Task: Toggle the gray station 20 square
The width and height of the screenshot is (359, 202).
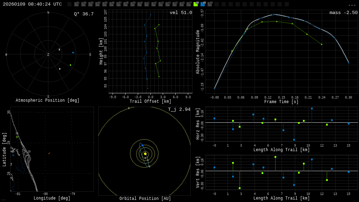Action: 210,4
